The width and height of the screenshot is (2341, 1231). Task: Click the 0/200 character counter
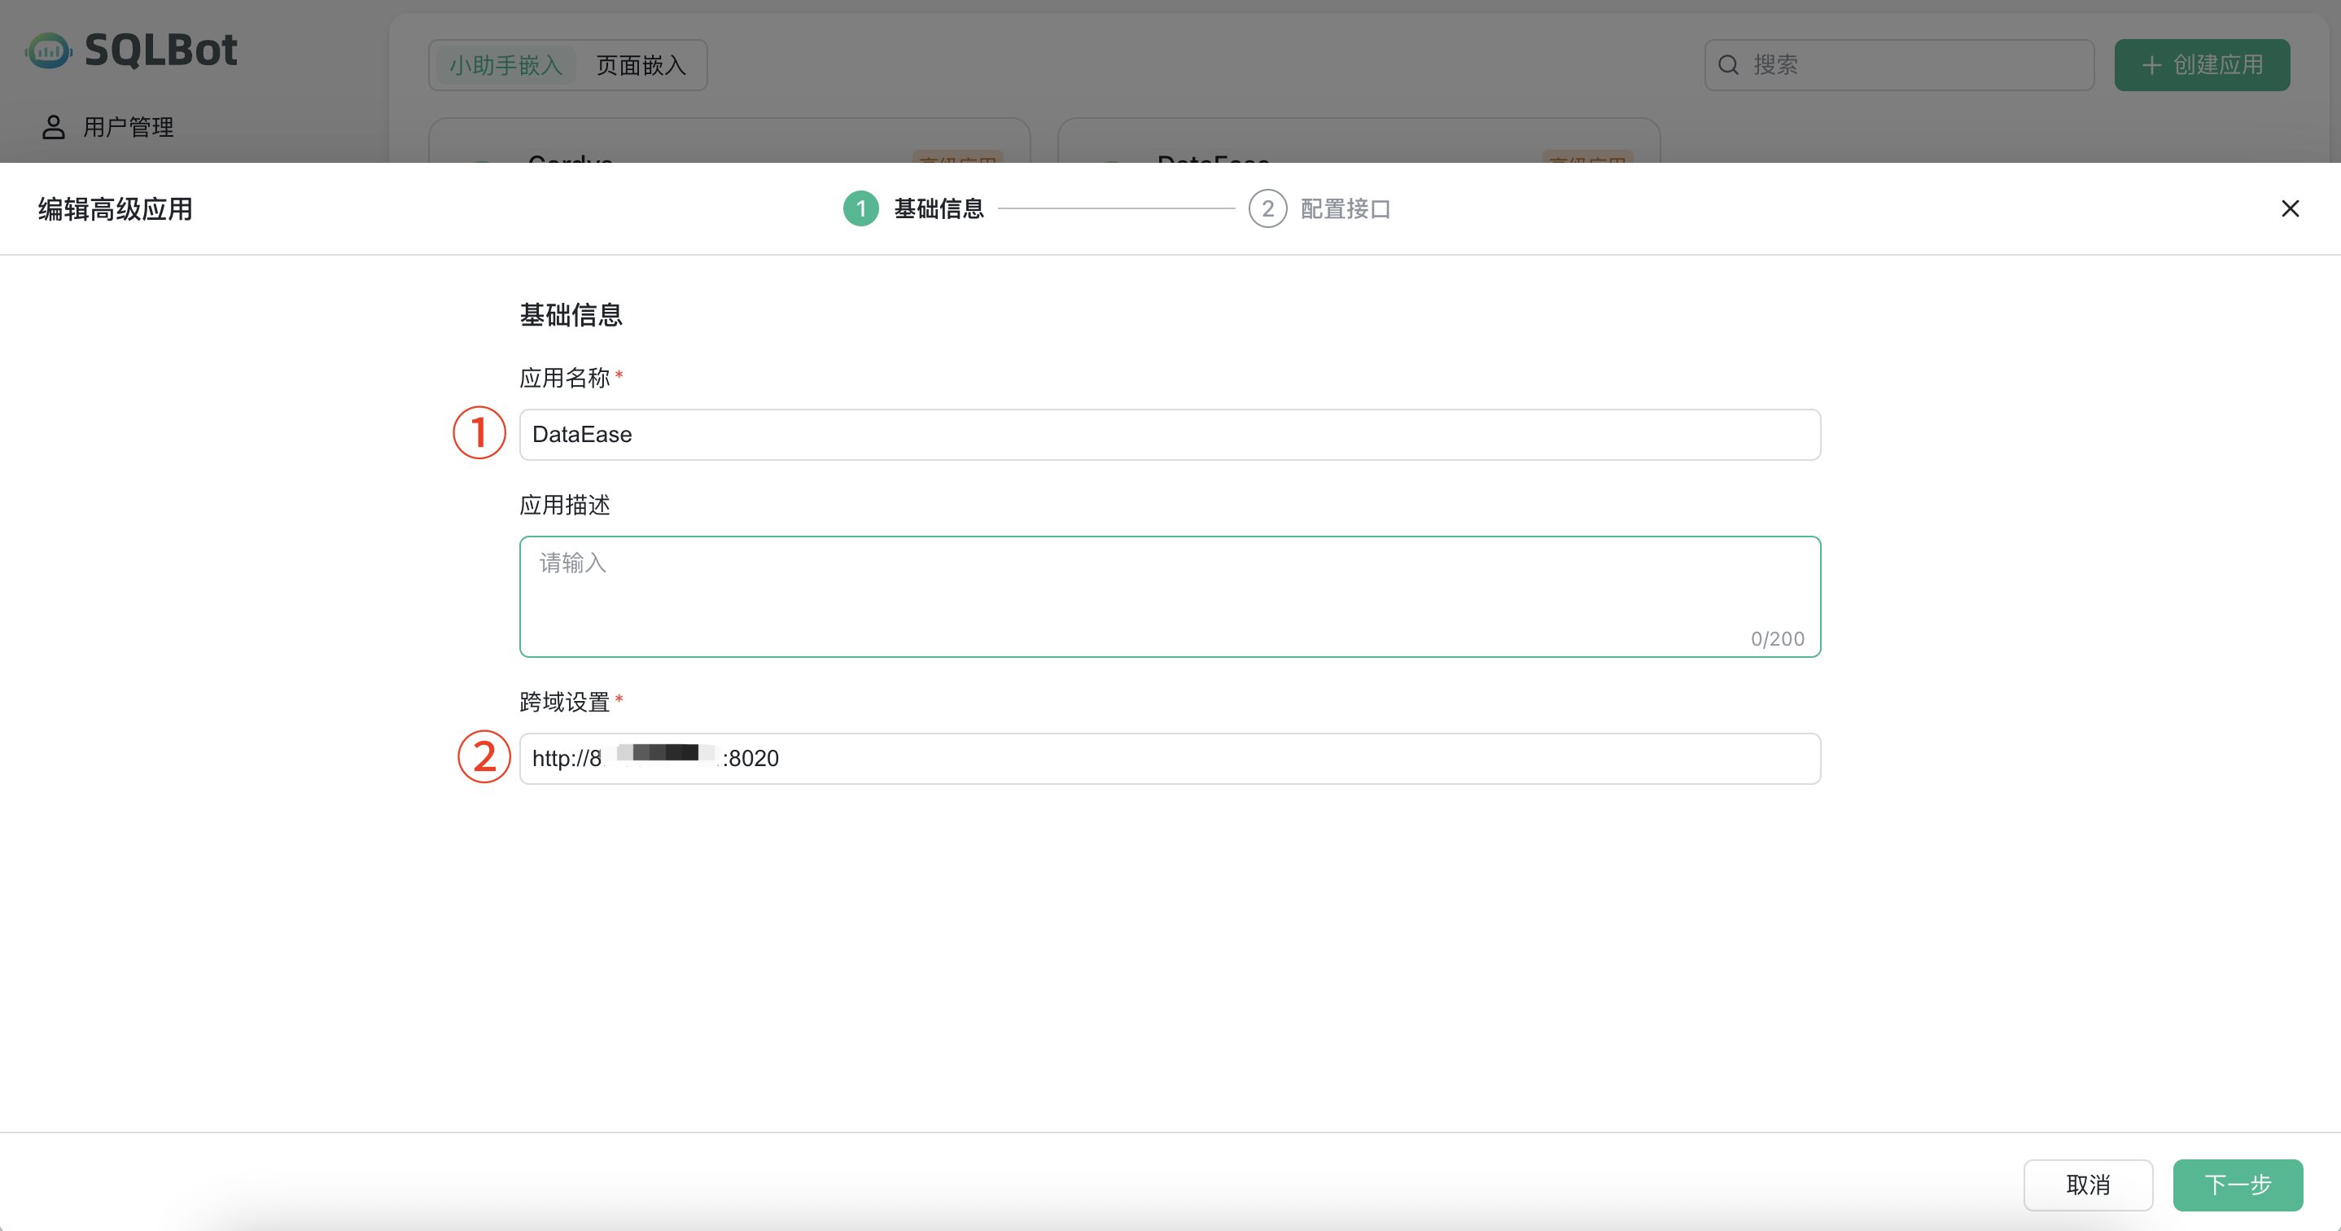(1776, 637)
